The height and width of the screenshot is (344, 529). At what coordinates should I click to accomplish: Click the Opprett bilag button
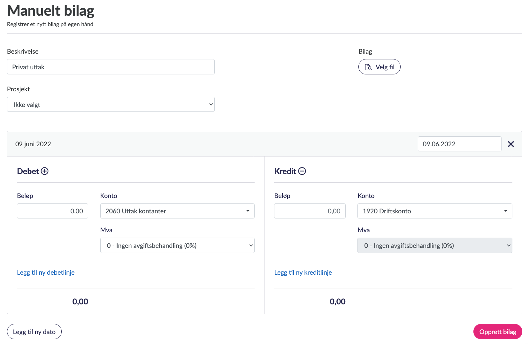tap(497, 332)
